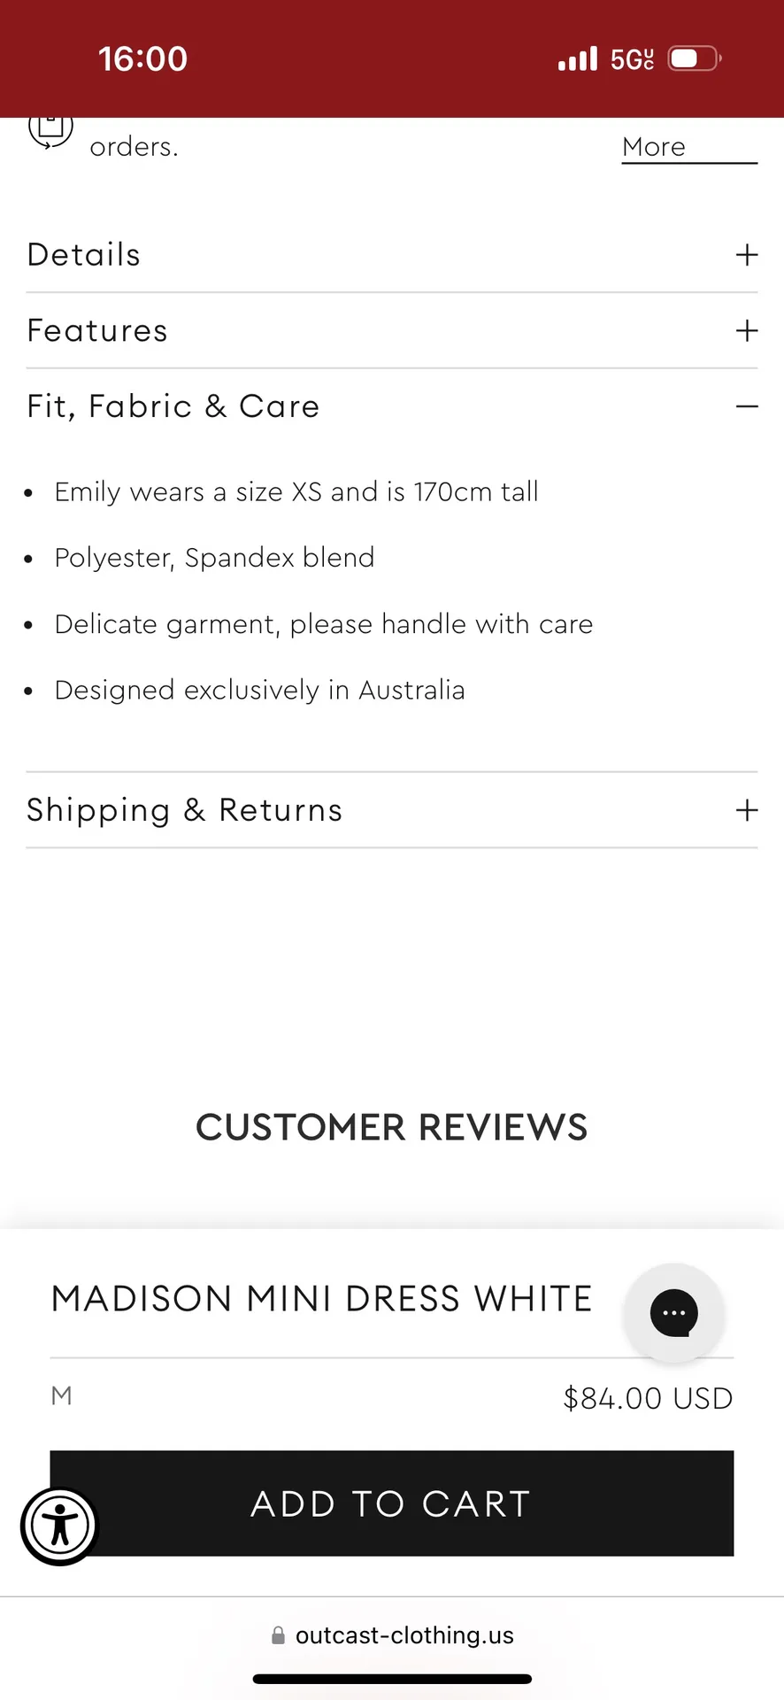Tap the signal strength bars
Image resolution: width=784 pixels, height=1700 pixels.
tap(578, 58)
